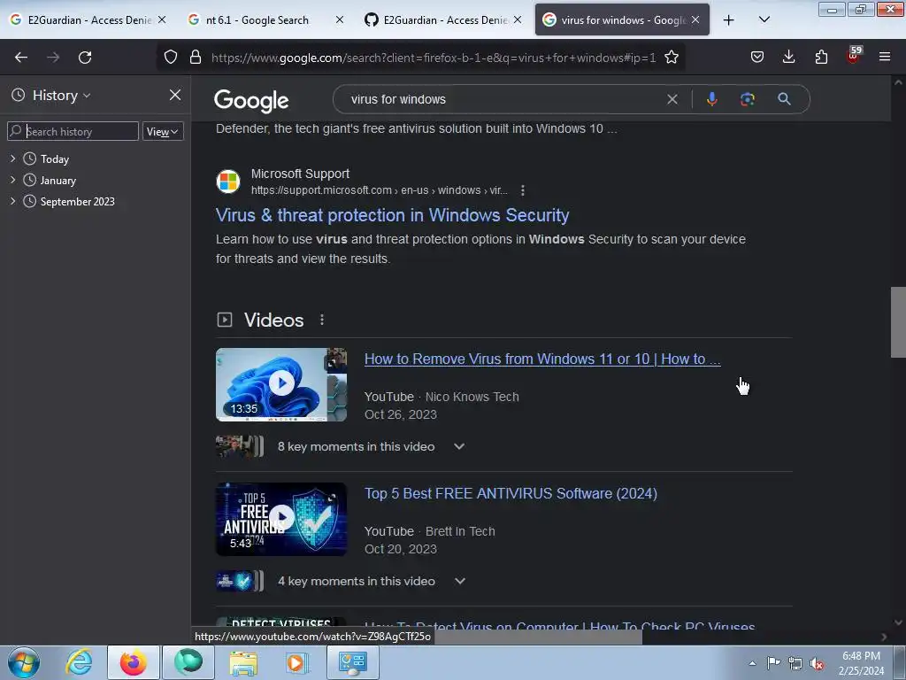Click the Google logo

coord(251,101)
